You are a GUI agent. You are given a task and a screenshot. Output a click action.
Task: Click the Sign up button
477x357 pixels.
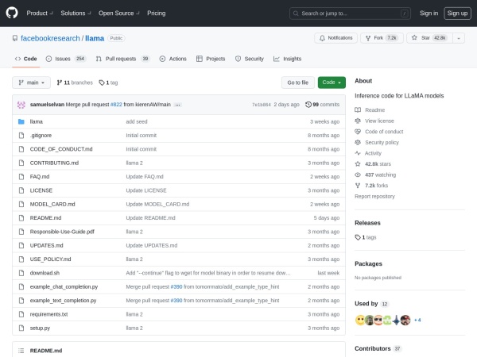click(456, 13)
